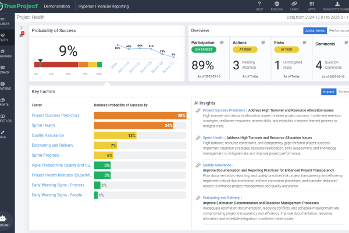Image resolution: width=349 pixels, height=233 pixels.
Task: Click the 28% orange impact bar
Action: (x=140, y=115)
